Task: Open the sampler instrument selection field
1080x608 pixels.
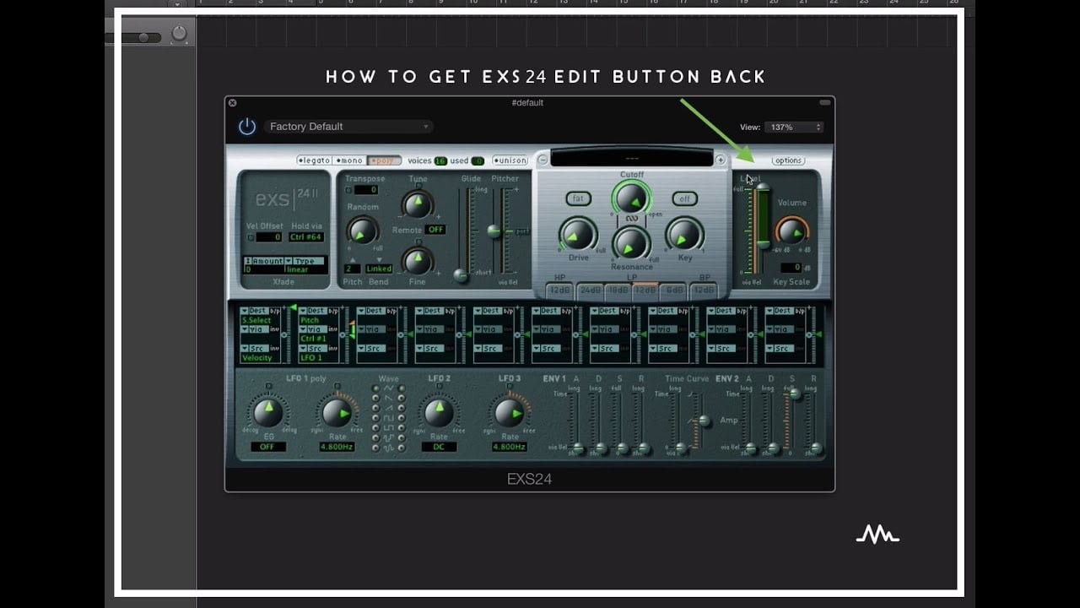Action: coord(632,159)
